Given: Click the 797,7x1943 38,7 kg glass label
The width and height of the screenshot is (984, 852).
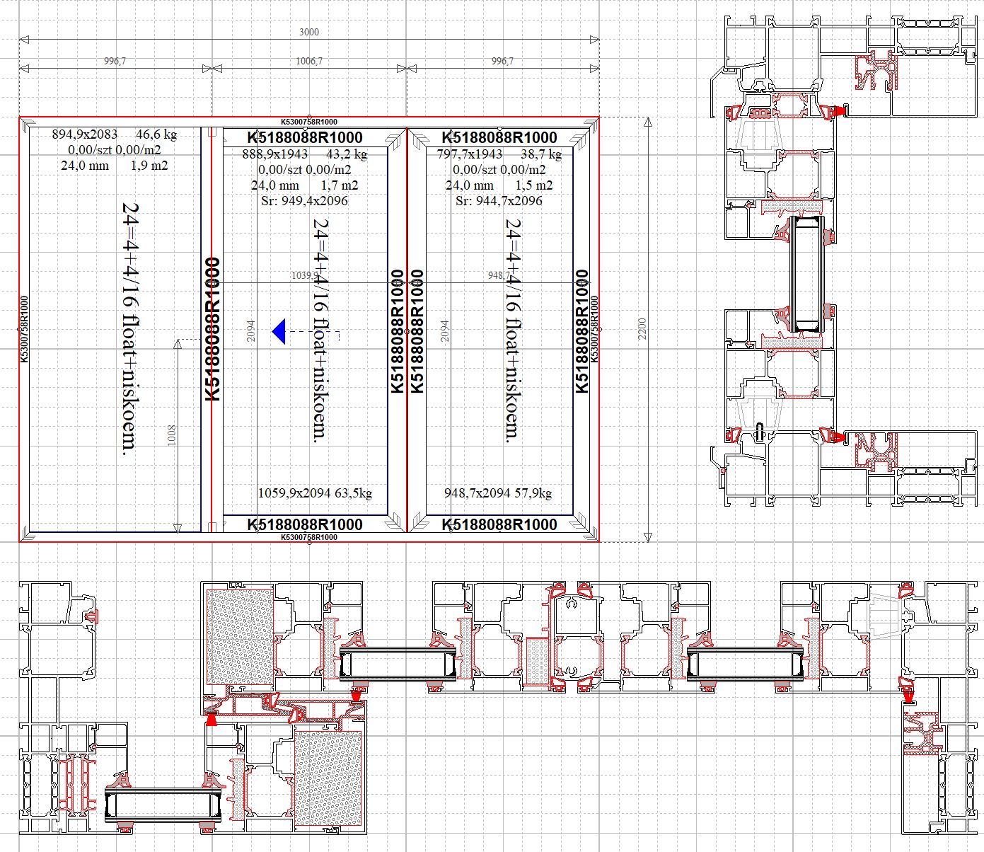Looking at the screenshot, I should tap(499, 154).
